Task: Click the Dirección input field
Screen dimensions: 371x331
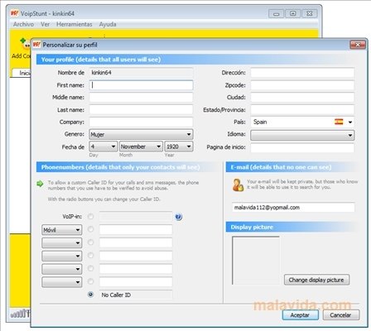Action: (x=302, y=73)
